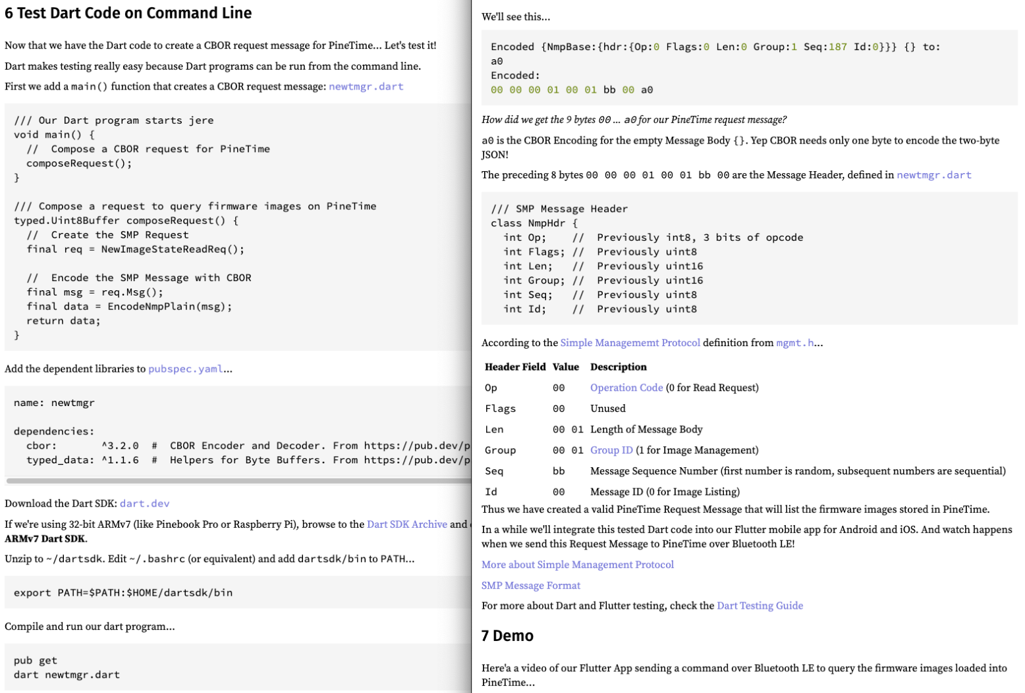Follow the Group ID link in table
The image size is (1025, 693).
[x=611, y=450]
